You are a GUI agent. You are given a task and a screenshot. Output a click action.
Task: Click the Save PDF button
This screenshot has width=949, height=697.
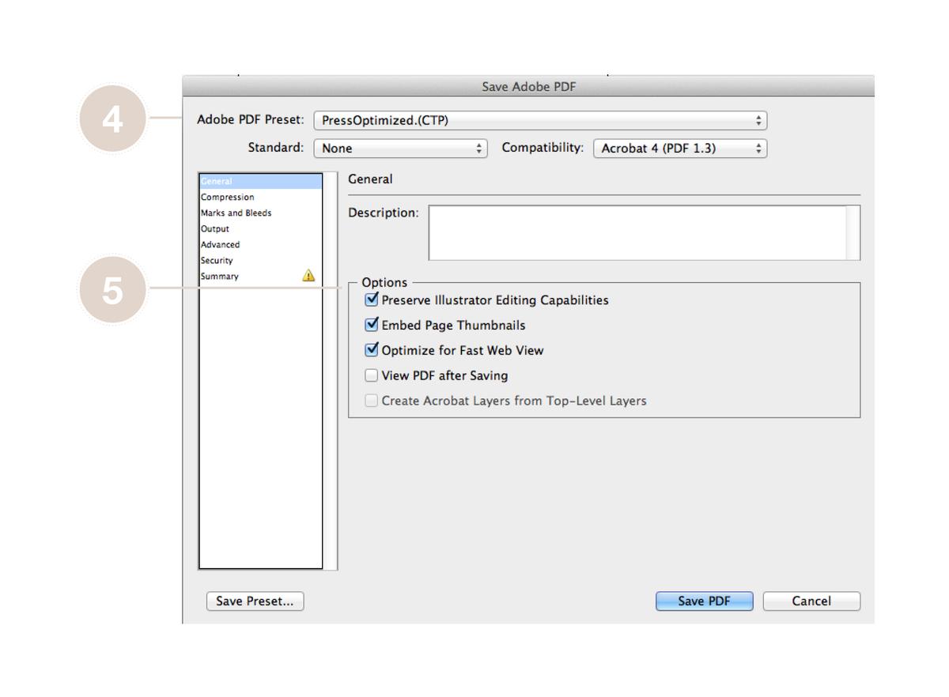point(705,601)
